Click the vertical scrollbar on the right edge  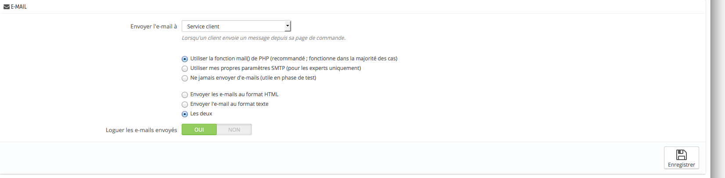[718, 89]
